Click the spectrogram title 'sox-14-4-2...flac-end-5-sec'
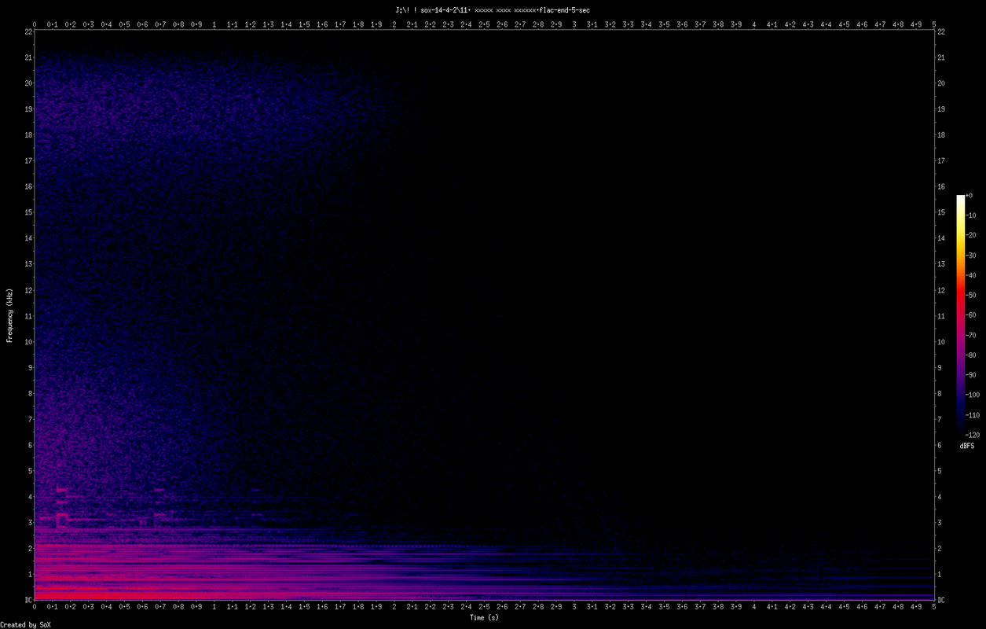Image resolution: width=986 pixels, height=629 pixels. point(493,9)
